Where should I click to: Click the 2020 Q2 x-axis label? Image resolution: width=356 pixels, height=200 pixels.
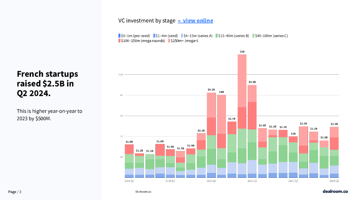170,181
